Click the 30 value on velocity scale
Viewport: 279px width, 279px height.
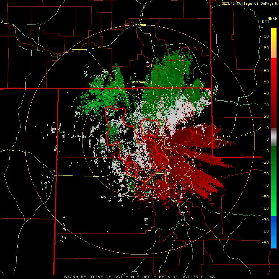pyautogui.click(x=266, y=105)
